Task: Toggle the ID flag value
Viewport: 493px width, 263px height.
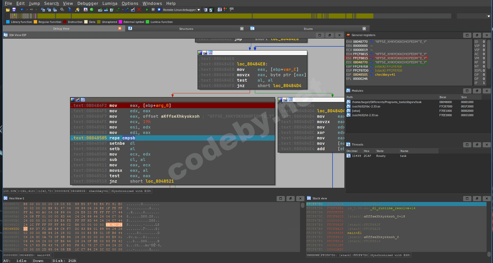Action: tap(484, 42)
